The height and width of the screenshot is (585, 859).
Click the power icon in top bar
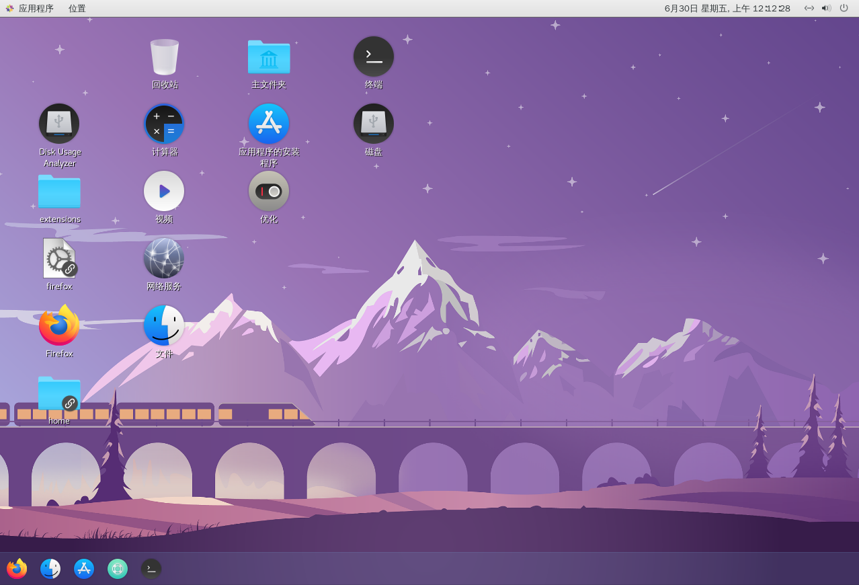pyautogui.click(x=844, y=8)
